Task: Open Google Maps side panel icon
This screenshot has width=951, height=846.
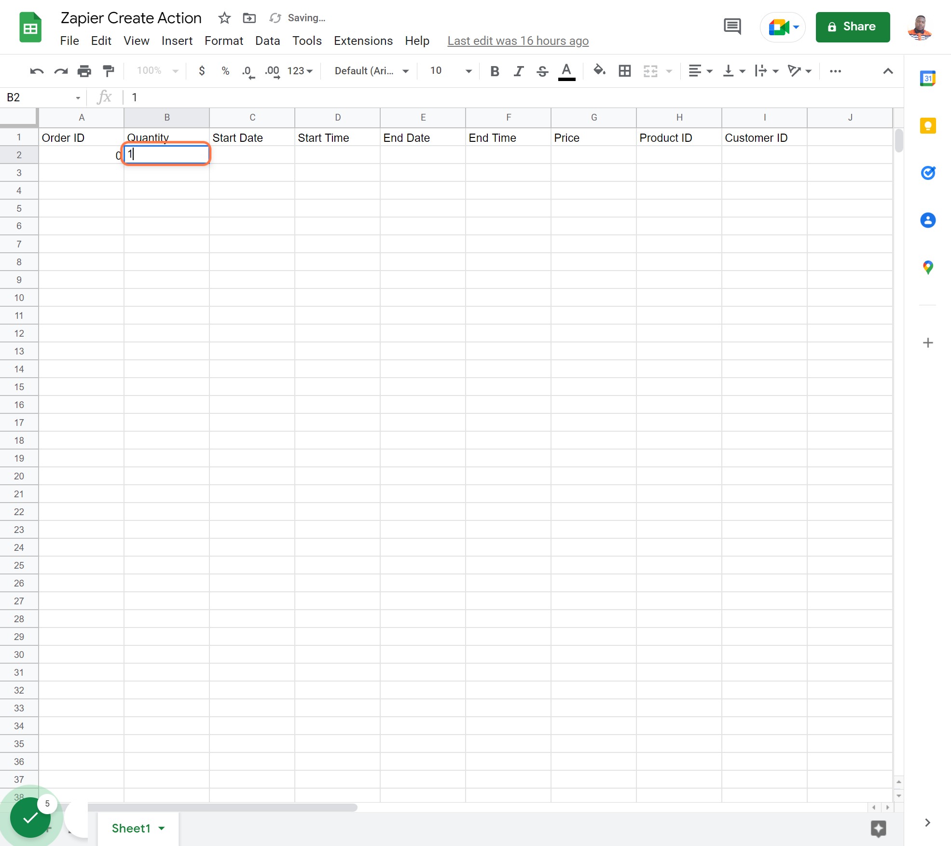Action: click(927, 267)
